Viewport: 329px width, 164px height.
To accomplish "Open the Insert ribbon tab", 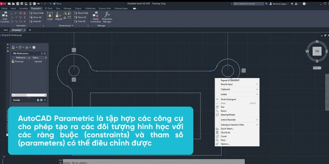I will point(13,8).
